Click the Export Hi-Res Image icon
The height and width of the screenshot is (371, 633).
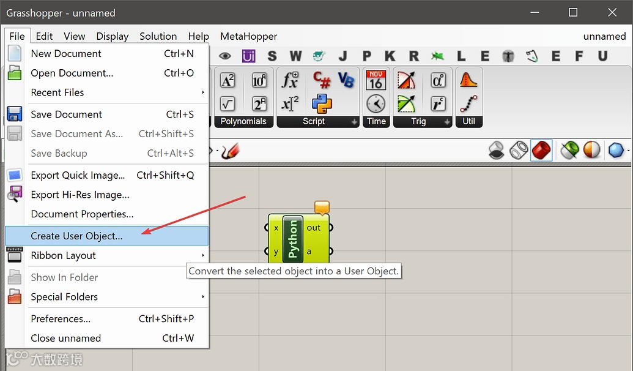tap(15, 195)
